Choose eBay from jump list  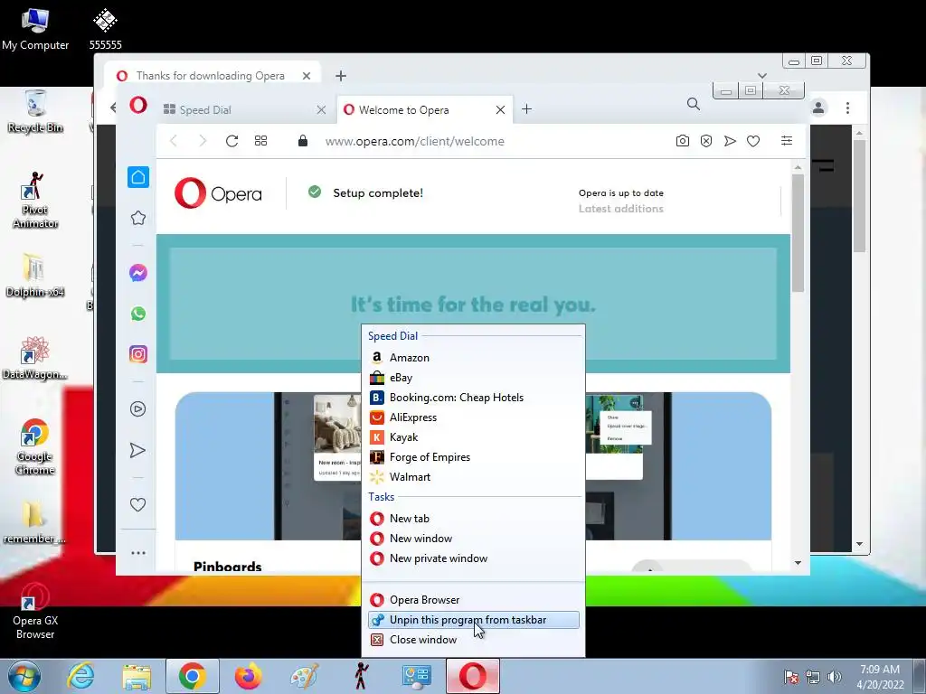click(x=473, y=378)
